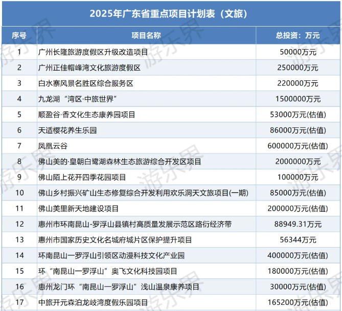This screenshot has height=311, width=342.
Task: Select the 50000万元 investment cell
Action: coord(298,52)
